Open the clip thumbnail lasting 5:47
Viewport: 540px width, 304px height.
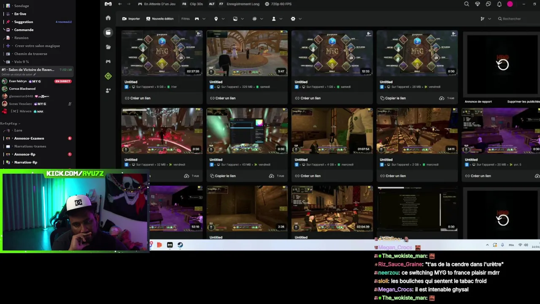click(x=247, y=53)
